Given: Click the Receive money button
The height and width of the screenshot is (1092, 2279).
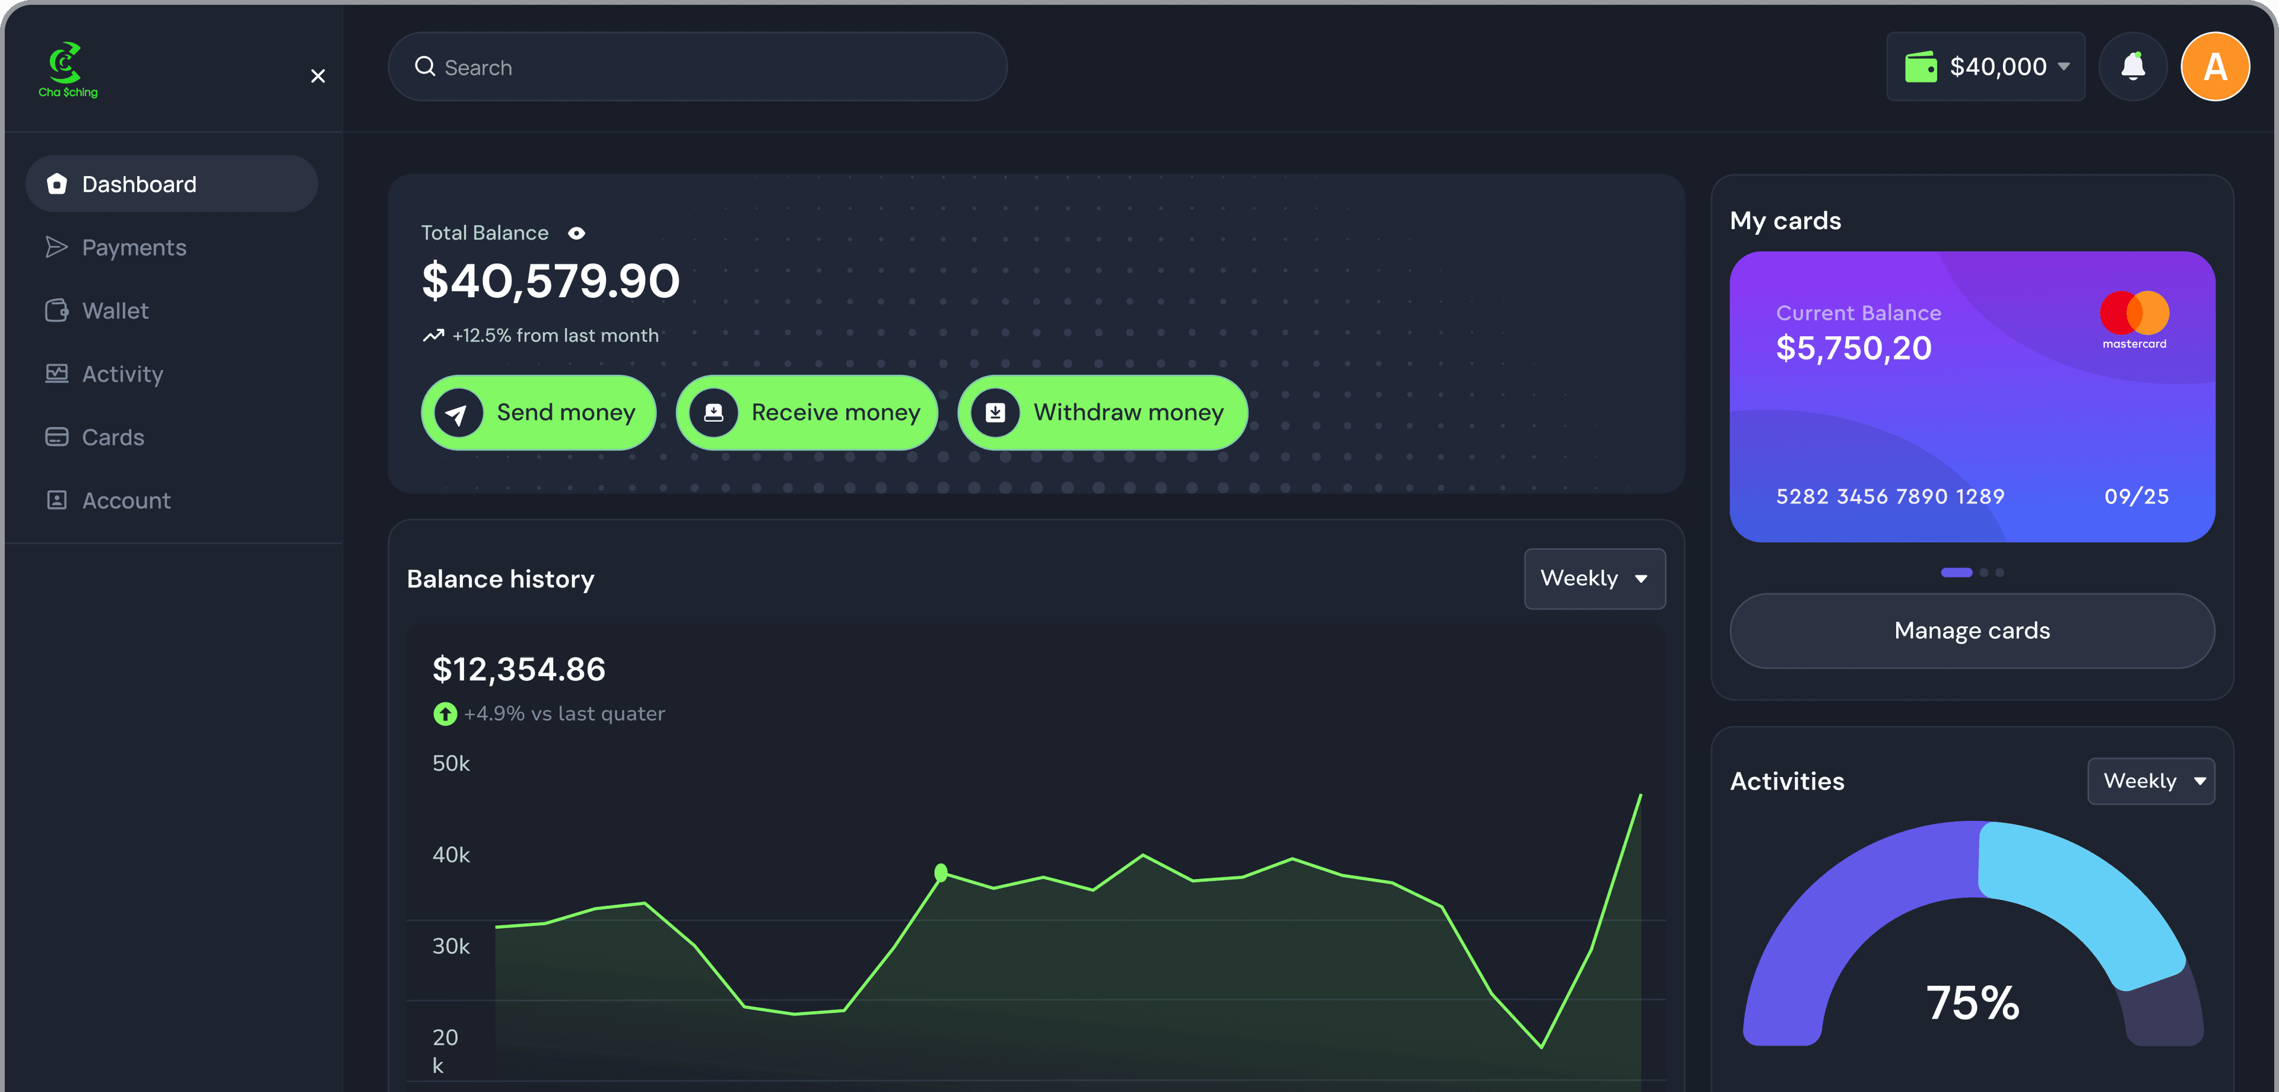Looking at the screenshot, I should [807, 413].
